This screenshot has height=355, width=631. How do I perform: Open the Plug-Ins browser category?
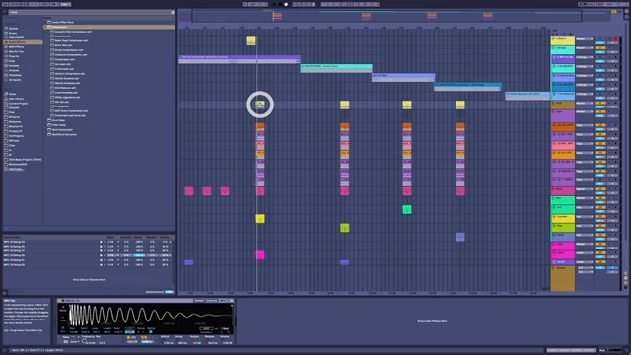coord(14,56)
